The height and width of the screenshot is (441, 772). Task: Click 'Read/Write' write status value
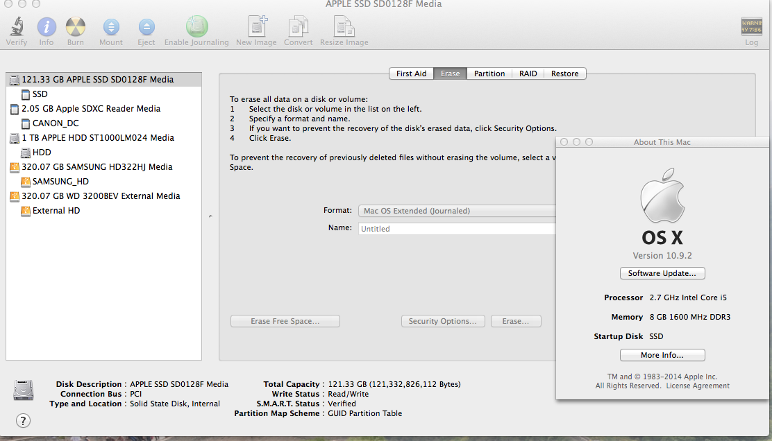tap(348, 395)
